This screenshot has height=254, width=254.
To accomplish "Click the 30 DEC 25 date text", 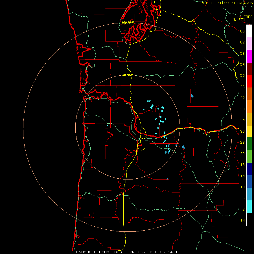I will (x=154, y=252).
